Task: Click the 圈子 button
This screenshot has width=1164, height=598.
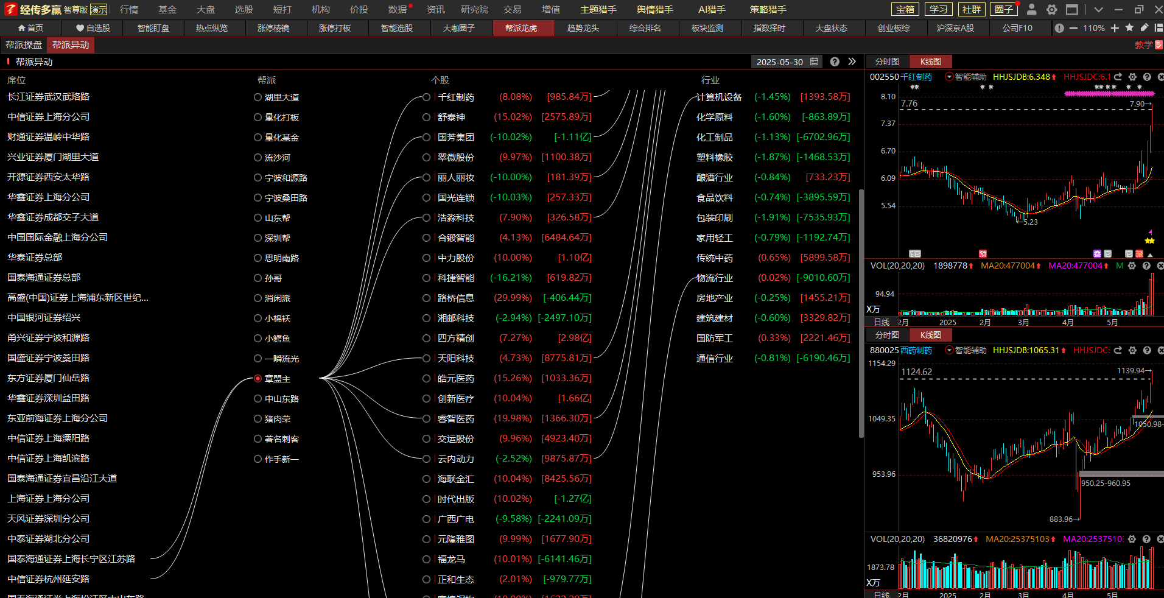Action: point(1004,9)
